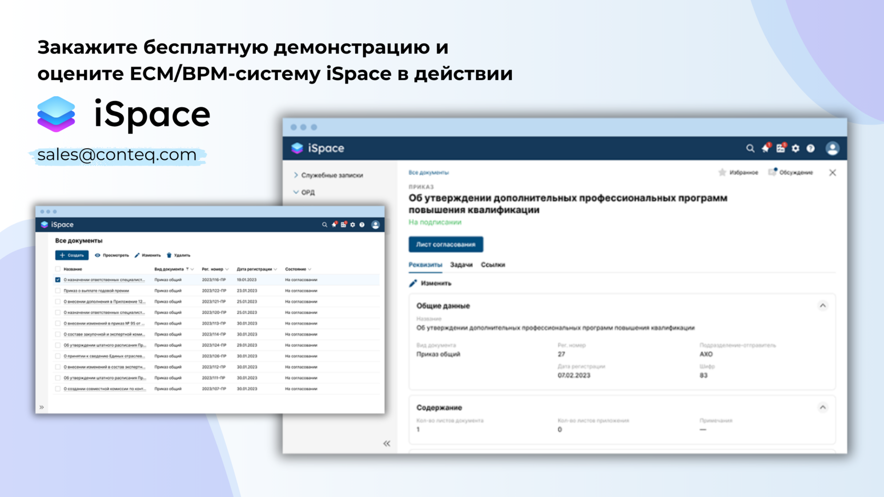Uncheck the row with number 2023/116-ПР
The width and height of the screenshot is (884, 497).
click(58, 280)
